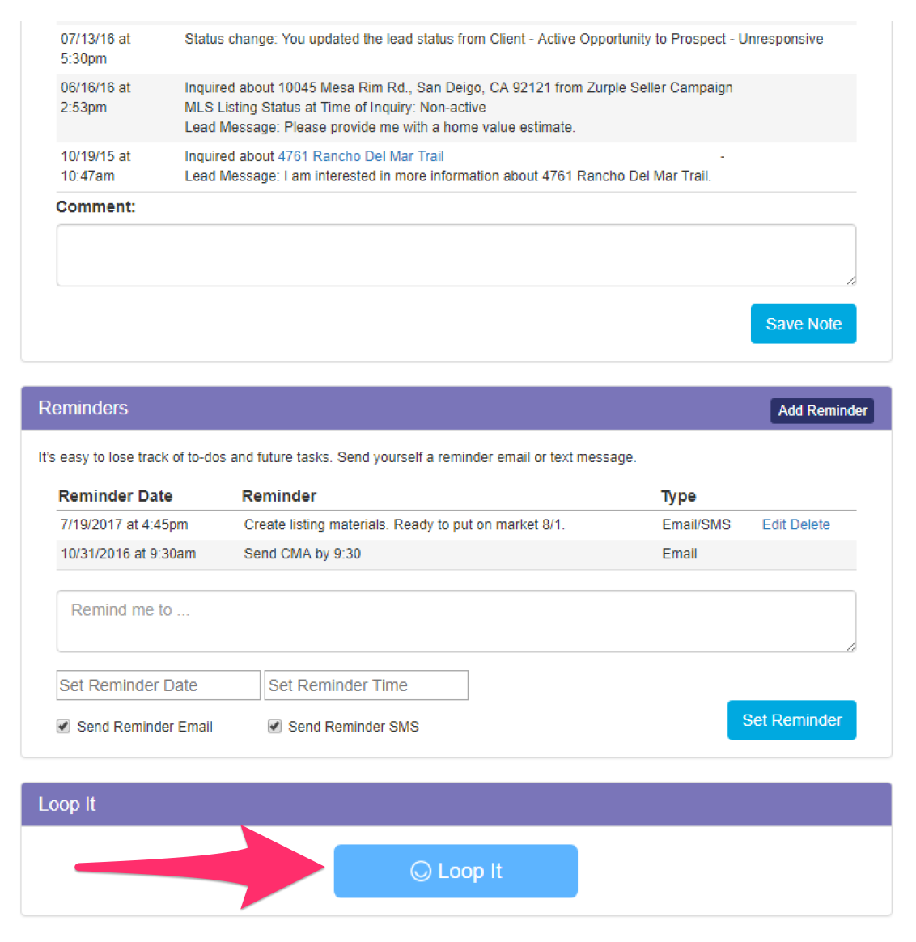Viewport: 916px width, 942px height.
Task: Disable the Send Reminder SMS checkbox
Action: click(x=274, y=726)
